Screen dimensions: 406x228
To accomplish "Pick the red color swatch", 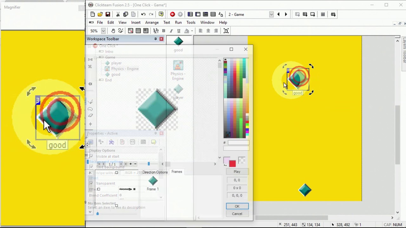I will click(x=232, y=164).
